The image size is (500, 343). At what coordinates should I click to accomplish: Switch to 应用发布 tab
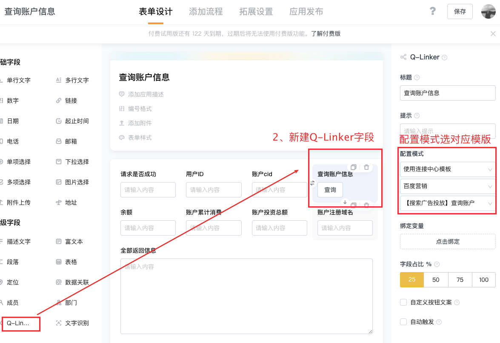point(306,12)
